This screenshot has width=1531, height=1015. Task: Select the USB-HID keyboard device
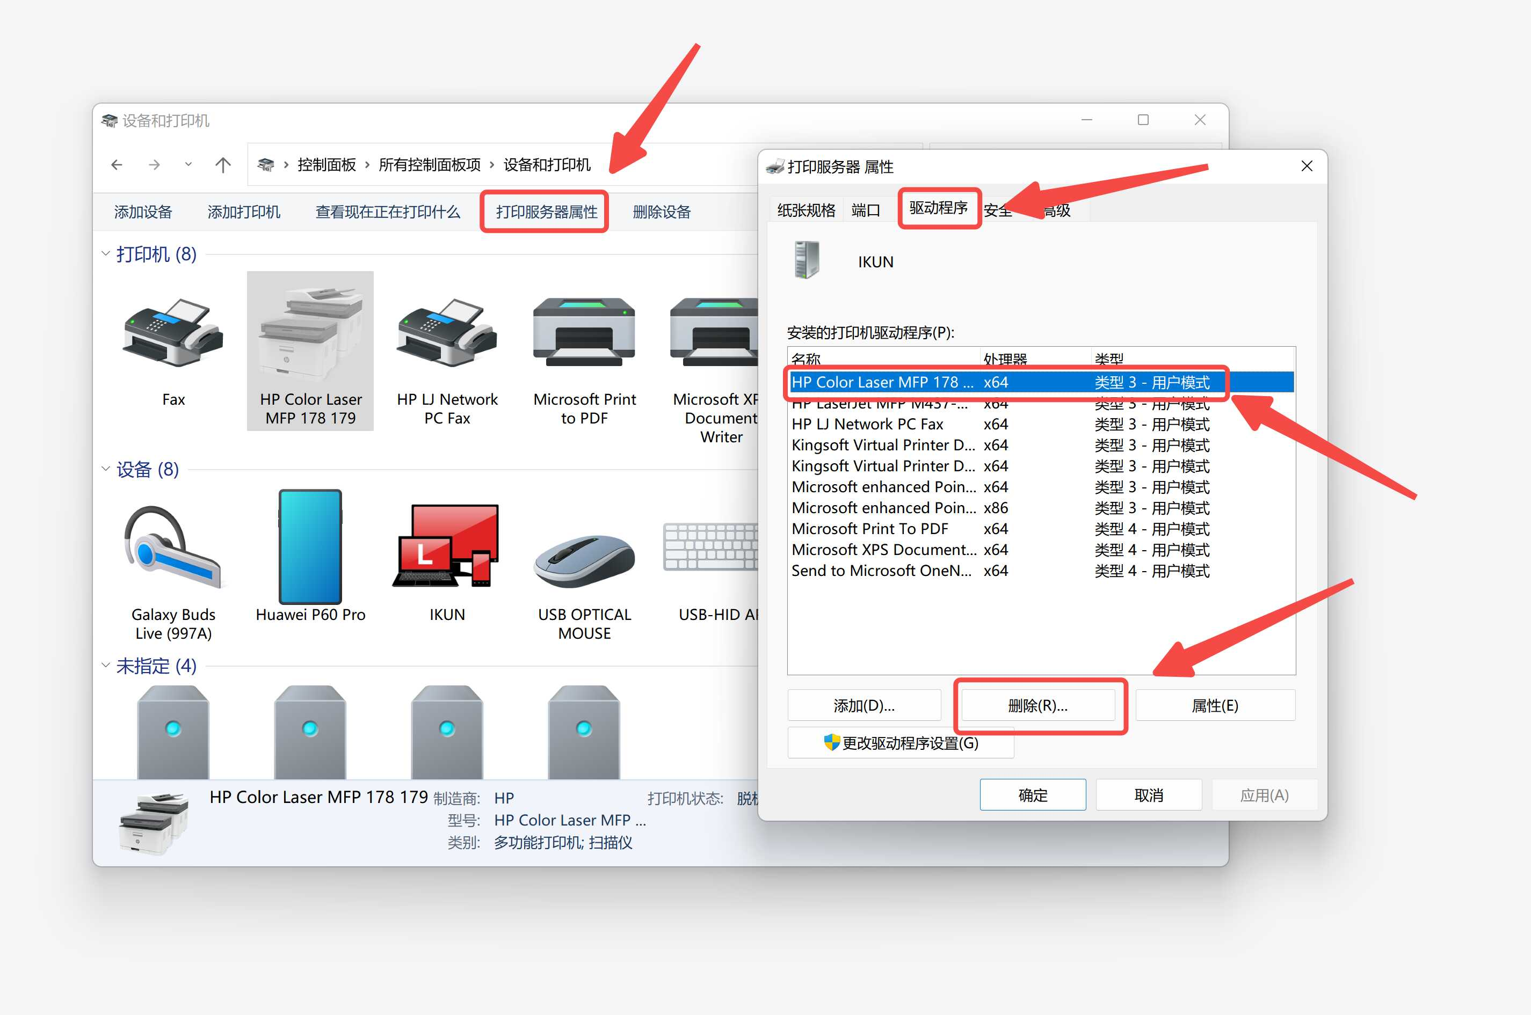[710, 547]
